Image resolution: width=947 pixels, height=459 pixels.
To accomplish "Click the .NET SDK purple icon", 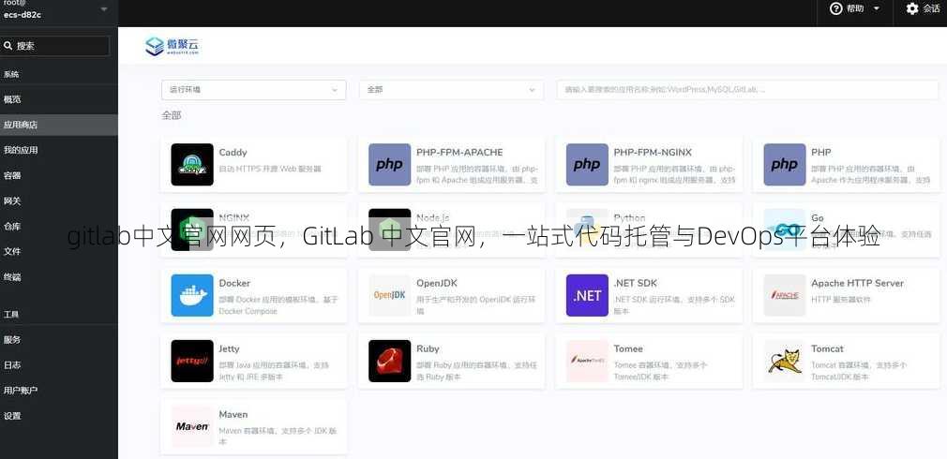I will (x=587, y=296).
